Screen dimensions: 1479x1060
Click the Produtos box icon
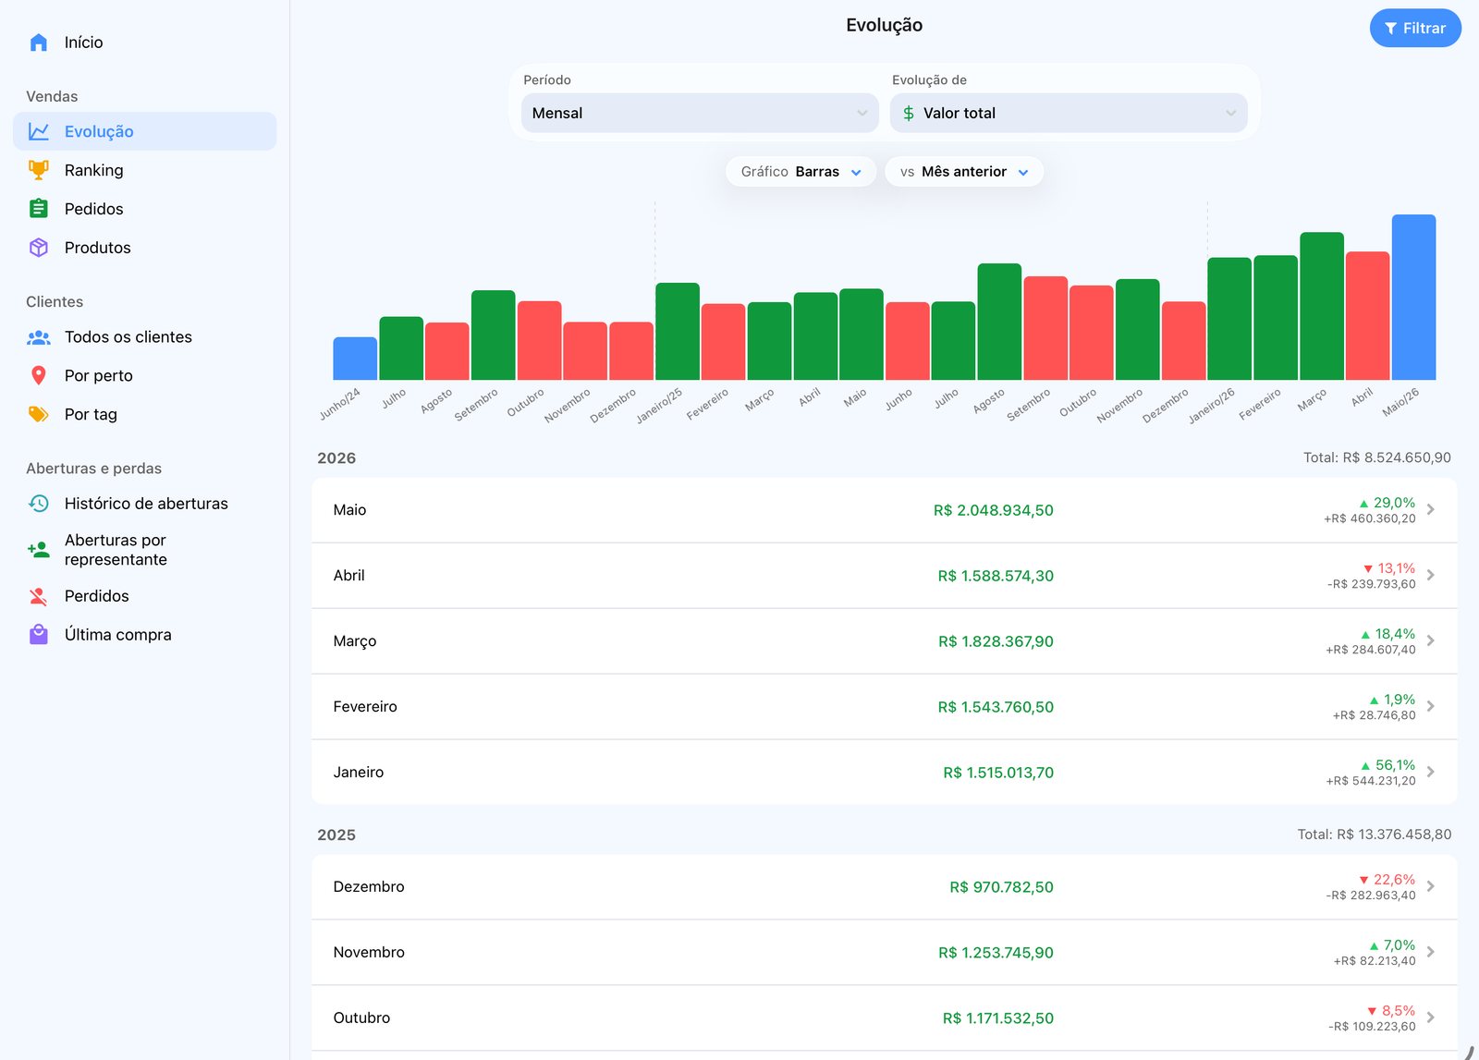38,248
